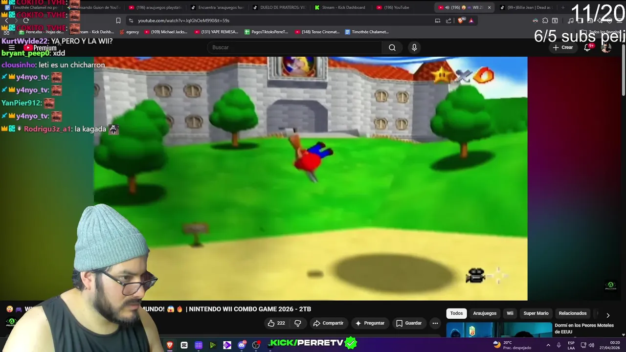Open 'PagosTiktoksPerreT...' bookmark

coord(267,32)
